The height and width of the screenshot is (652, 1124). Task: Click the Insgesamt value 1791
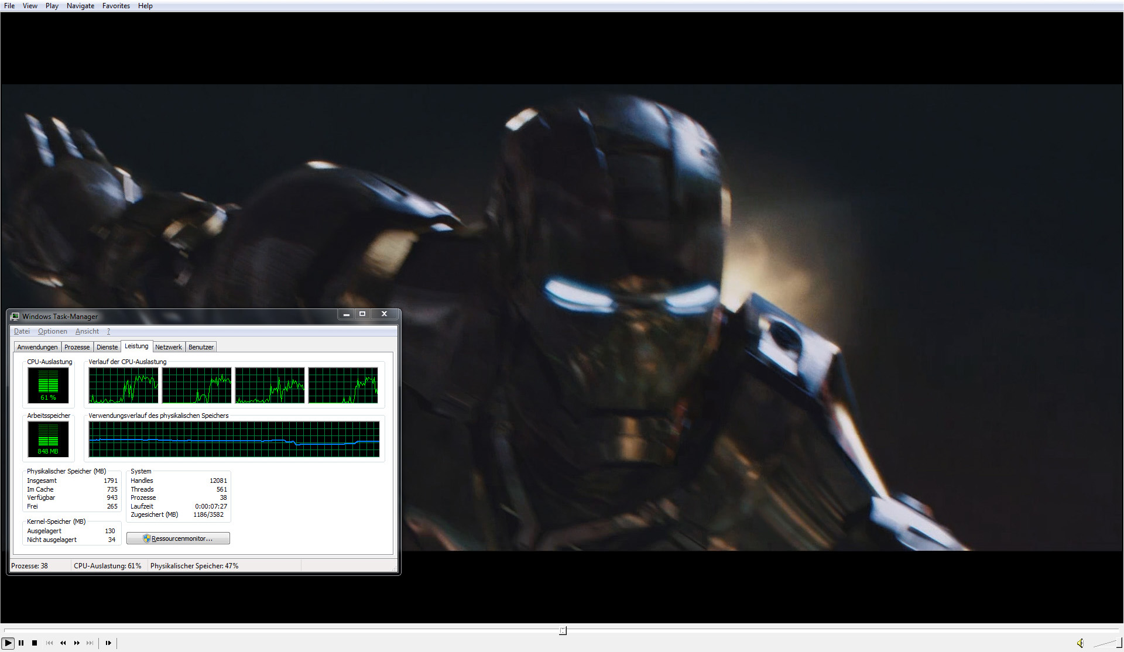[x=111, y=481]
